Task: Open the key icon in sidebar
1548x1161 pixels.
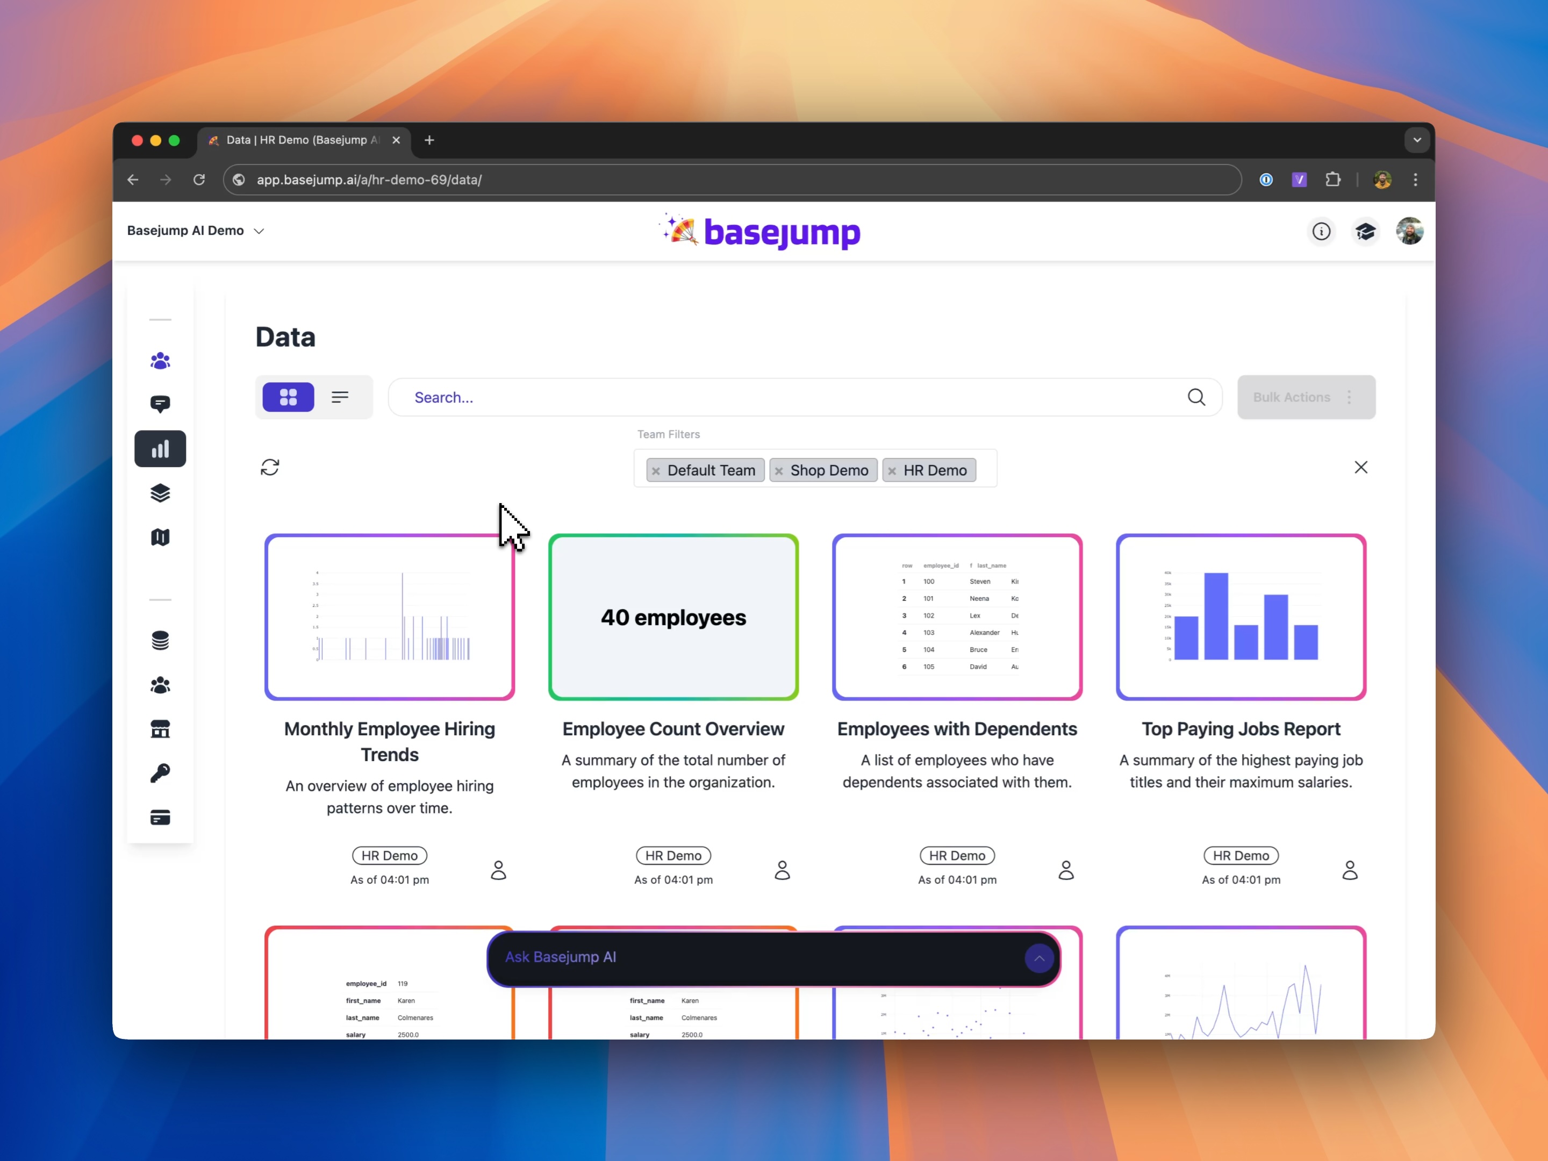Action: tap(160, 773)
